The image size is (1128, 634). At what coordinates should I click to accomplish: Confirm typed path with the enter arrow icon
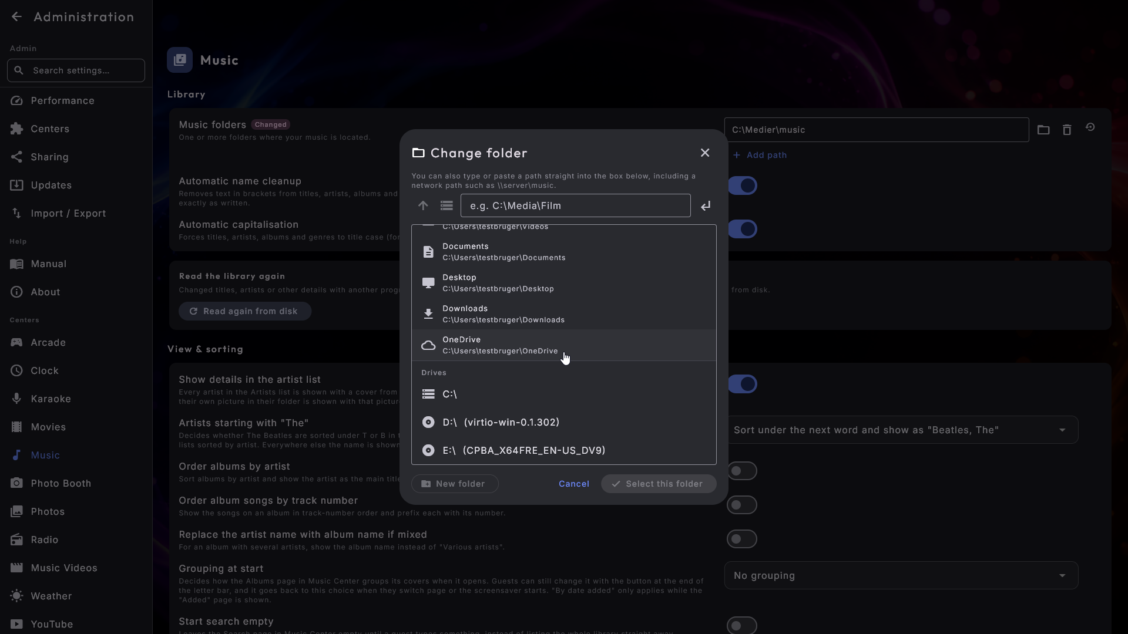706,205
